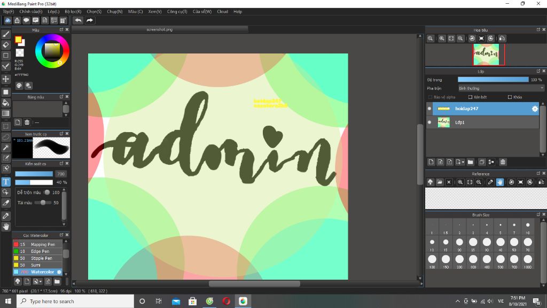Viewport: 547px width, 308px height.
Task: Open the Cloud menu
Action: (x=222, y=12)
